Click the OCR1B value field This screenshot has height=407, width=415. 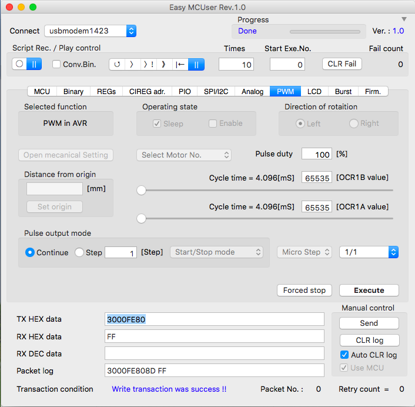tap(317, 178)
